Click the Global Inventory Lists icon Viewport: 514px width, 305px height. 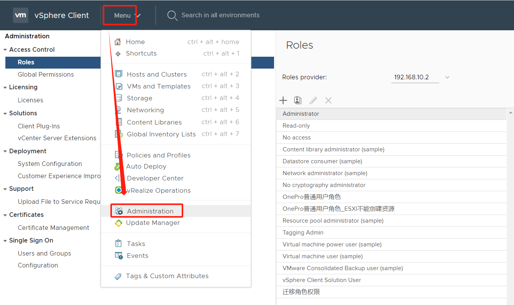[x=119, y=134]
